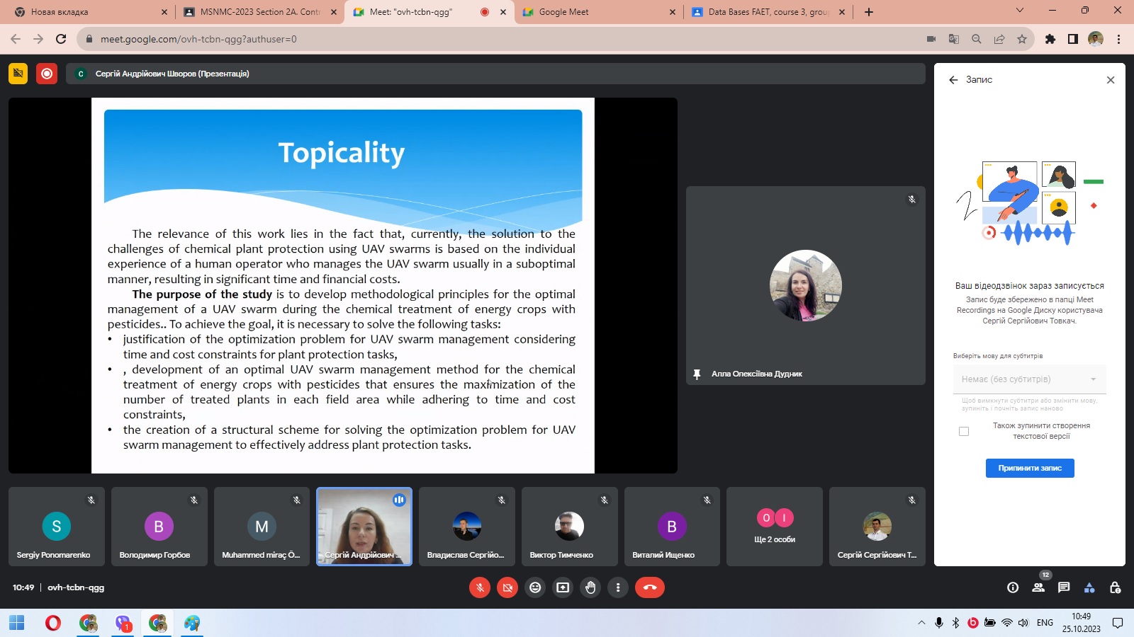Switch to the MSNMC-2023 Section 2A tab
Viewport: 1134px width, 637px height.
click(259, 12)
